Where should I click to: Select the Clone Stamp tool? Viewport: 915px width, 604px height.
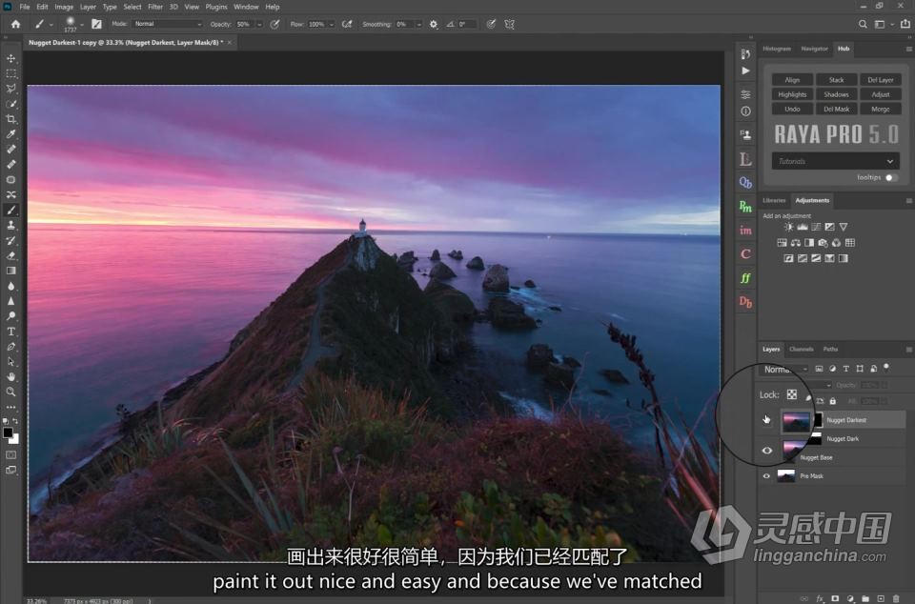pos(11,225)
